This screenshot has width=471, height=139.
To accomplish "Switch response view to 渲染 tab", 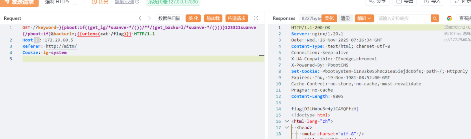I will click(345, 18).
